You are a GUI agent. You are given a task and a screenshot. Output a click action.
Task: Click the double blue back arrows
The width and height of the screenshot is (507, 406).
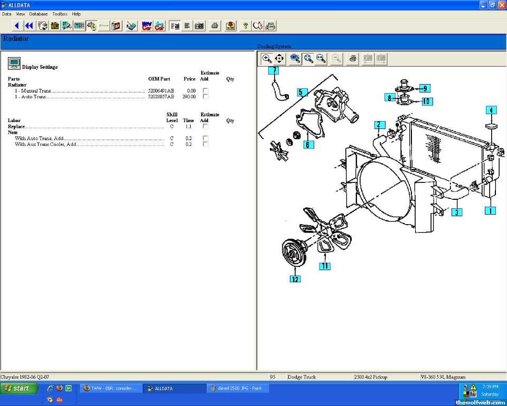coord(29,25)
